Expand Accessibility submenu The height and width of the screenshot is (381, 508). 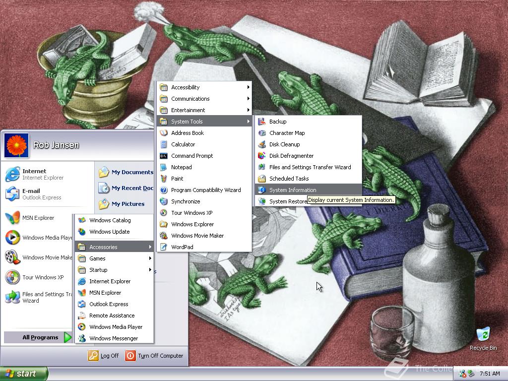pyautogui.click(x=204, y=87)
